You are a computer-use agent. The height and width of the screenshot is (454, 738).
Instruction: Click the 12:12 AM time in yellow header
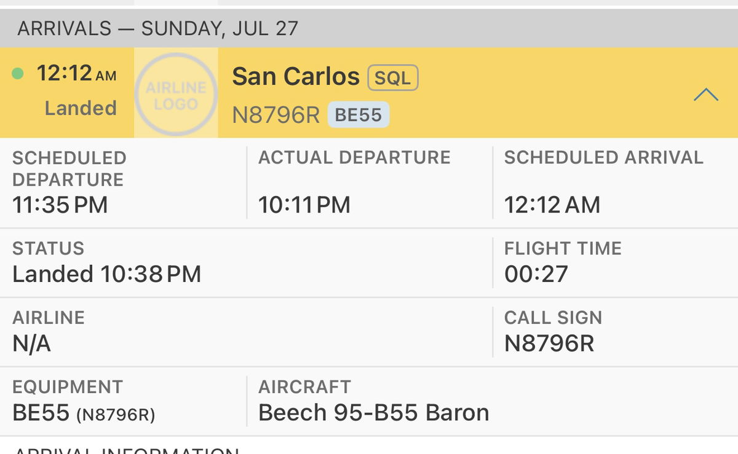click(76, 74)
